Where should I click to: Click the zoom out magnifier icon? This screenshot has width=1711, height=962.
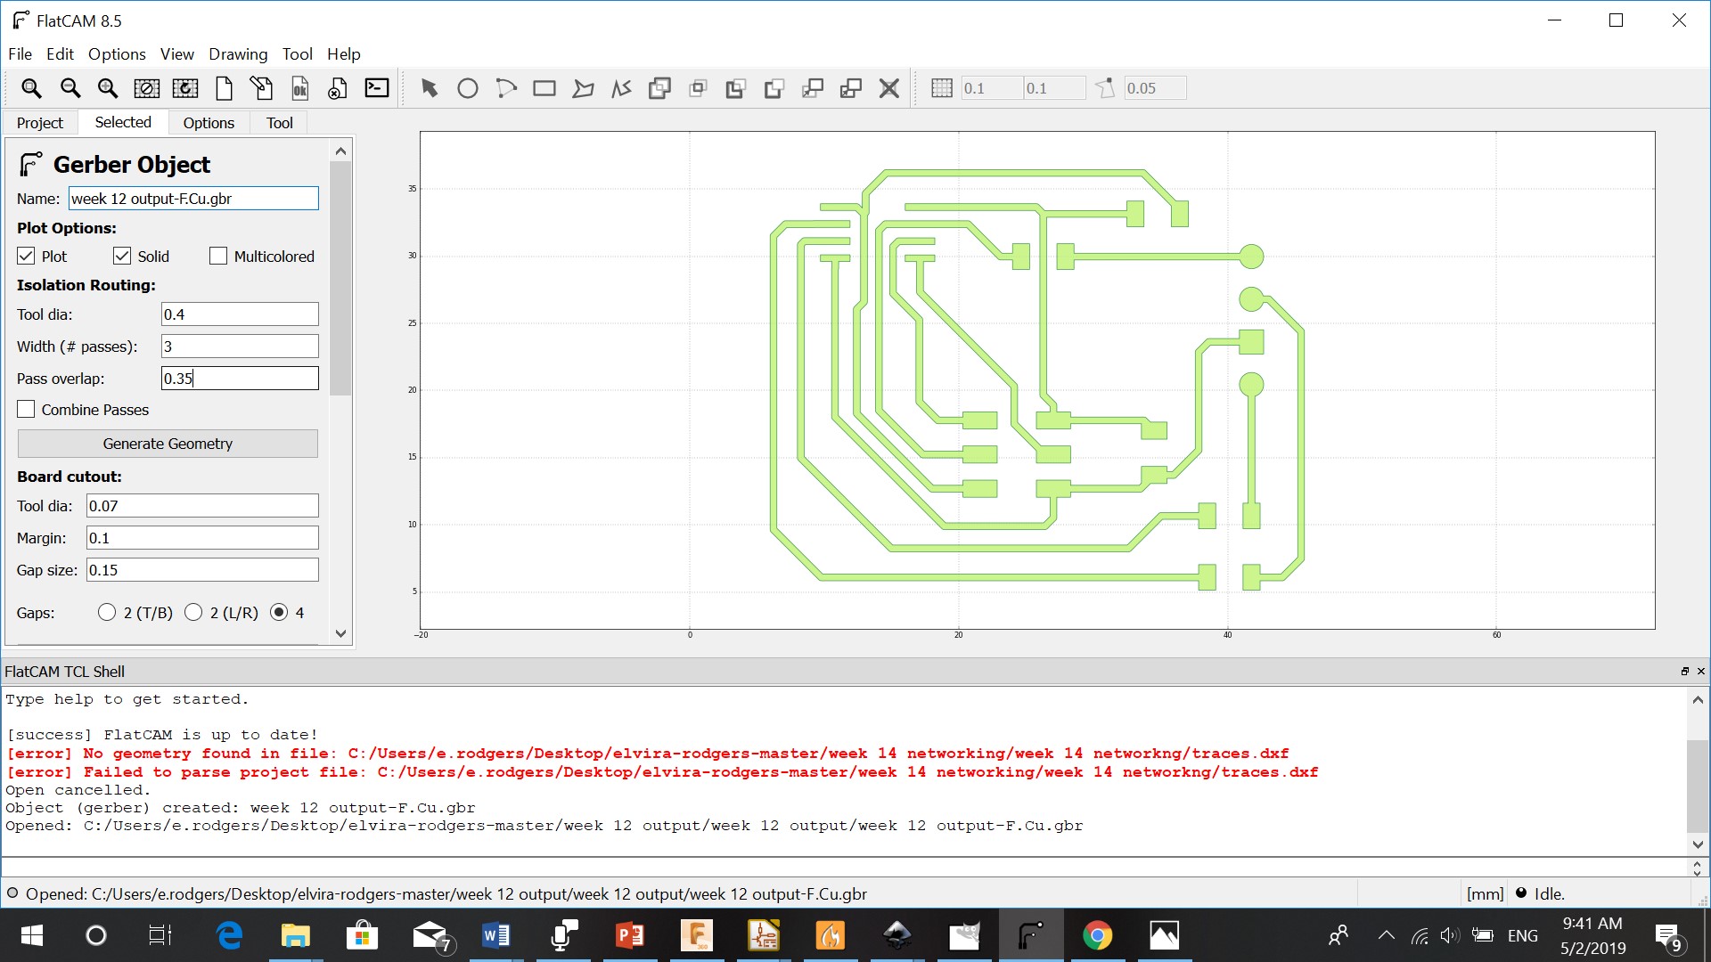[70, 88]
